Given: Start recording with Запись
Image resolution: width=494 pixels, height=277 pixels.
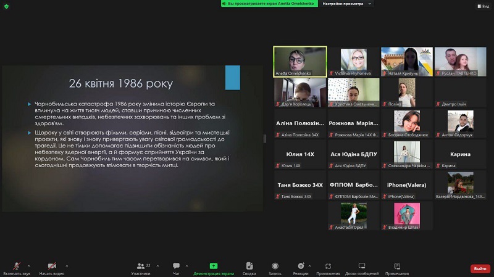Looking at the screenshot, I should click(x=275, y=267).
